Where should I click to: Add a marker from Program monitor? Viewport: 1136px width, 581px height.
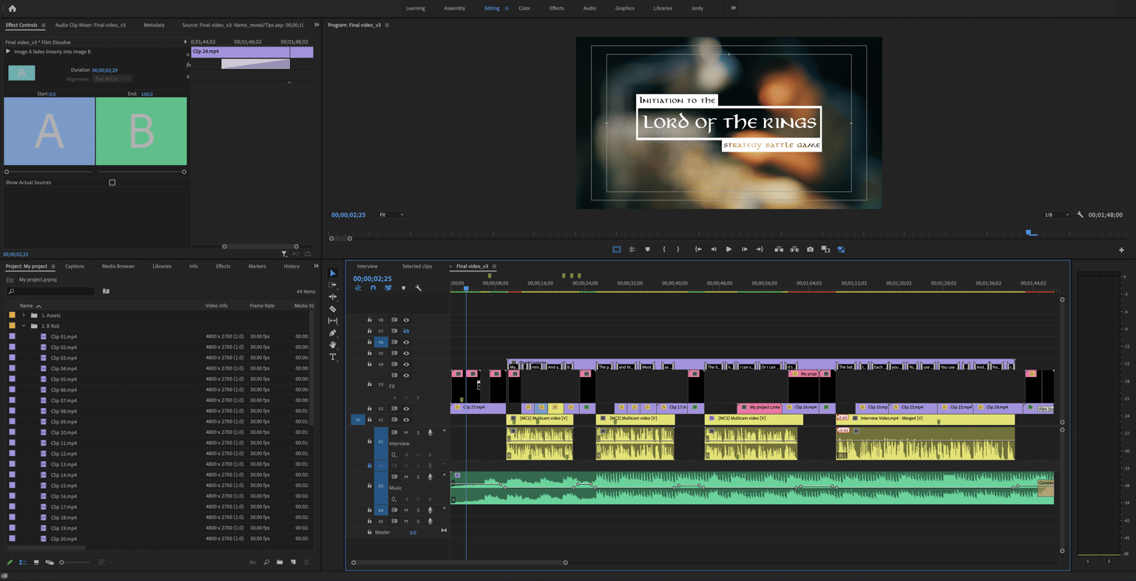(648, 249)
